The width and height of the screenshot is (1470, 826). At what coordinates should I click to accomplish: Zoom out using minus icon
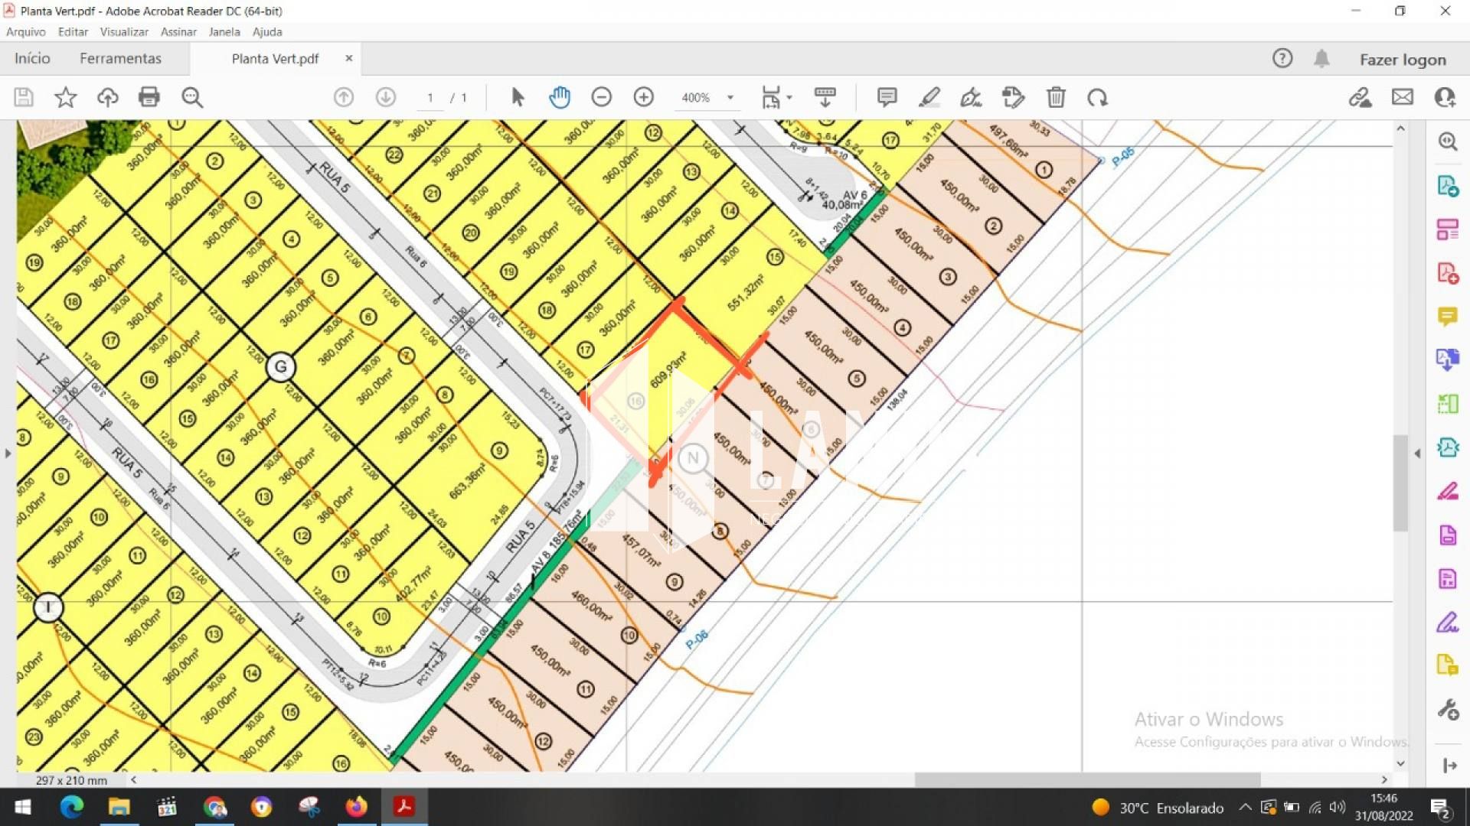(x=602, y=97)
